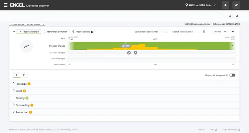Select the Cooling row
249x133 pixels.
[x=124, y=98]
